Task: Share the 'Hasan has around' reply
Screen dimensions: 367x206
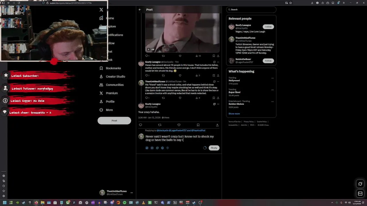Action: pyautogui.click(x=218, y=76)
